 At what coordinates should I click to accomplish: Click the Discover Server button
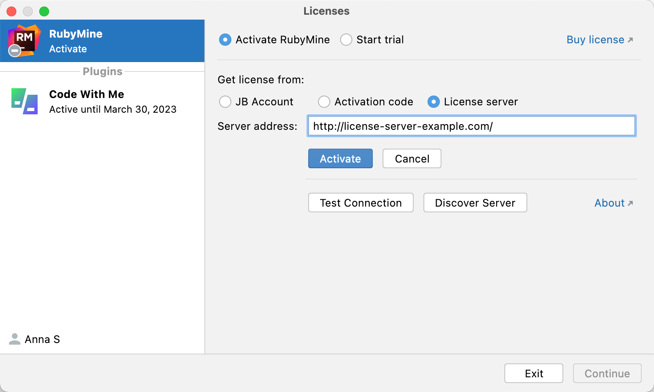(475, 203)
